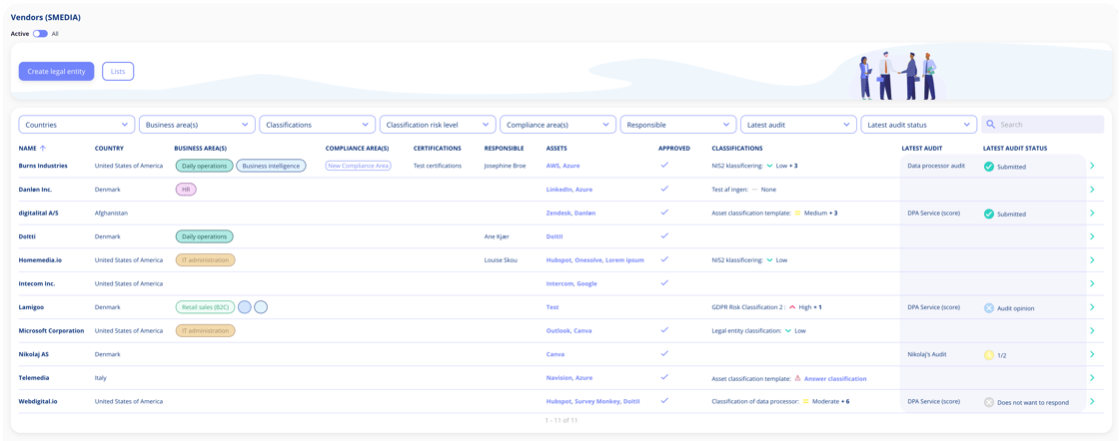Expand the Classifications filter dropdown
The width and height of the screenshot is (1119, 441).
(x=318, y=125)
